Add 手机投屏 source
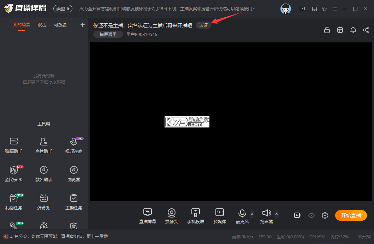 (196, 216)
